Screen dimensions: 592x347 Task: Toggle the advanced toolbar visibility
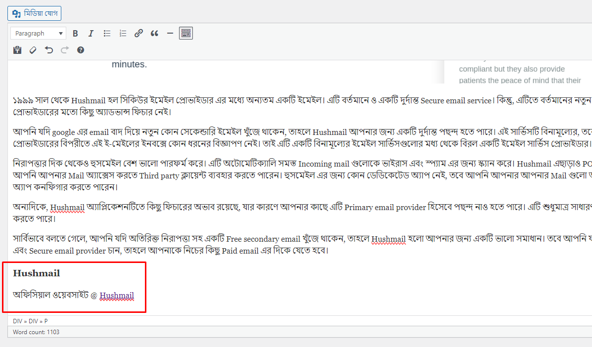coord(185,33)
